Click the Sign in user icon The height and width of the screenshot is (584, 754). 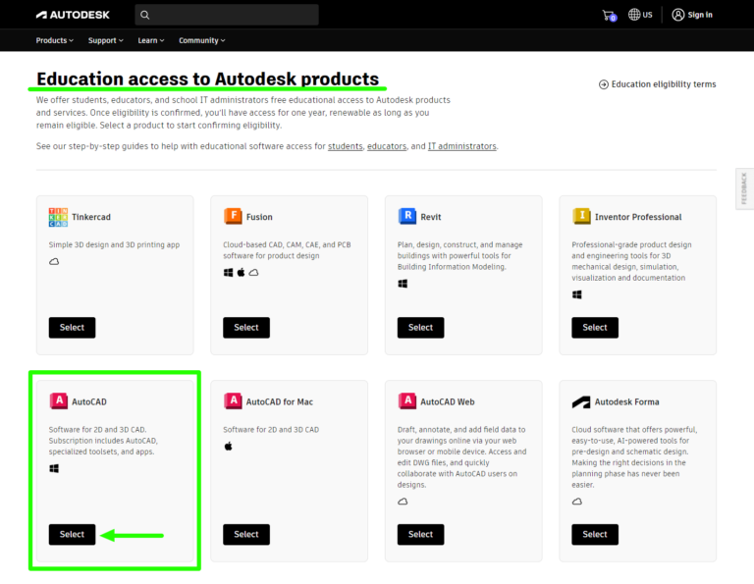coord(678,15)
